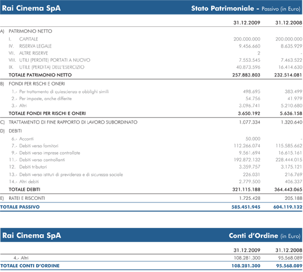Select the 'RISERVA LEGALE' row label
The height and width of the screenshot is (272, 303).
point(36,46)
